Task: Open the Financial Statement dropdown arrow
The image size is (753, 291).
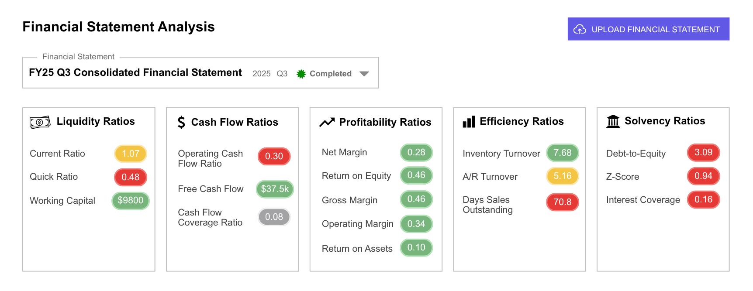Action: 364,74
